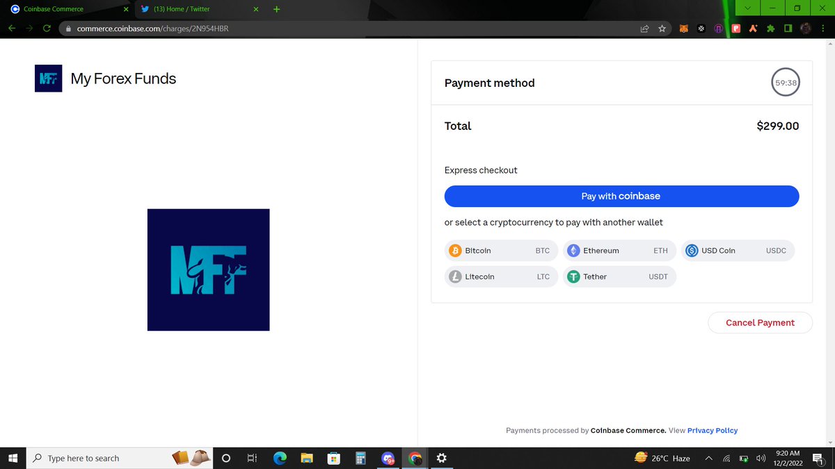
Task: Open the Extensions puzzle piece menu
Action: click(x=770, y=28)
